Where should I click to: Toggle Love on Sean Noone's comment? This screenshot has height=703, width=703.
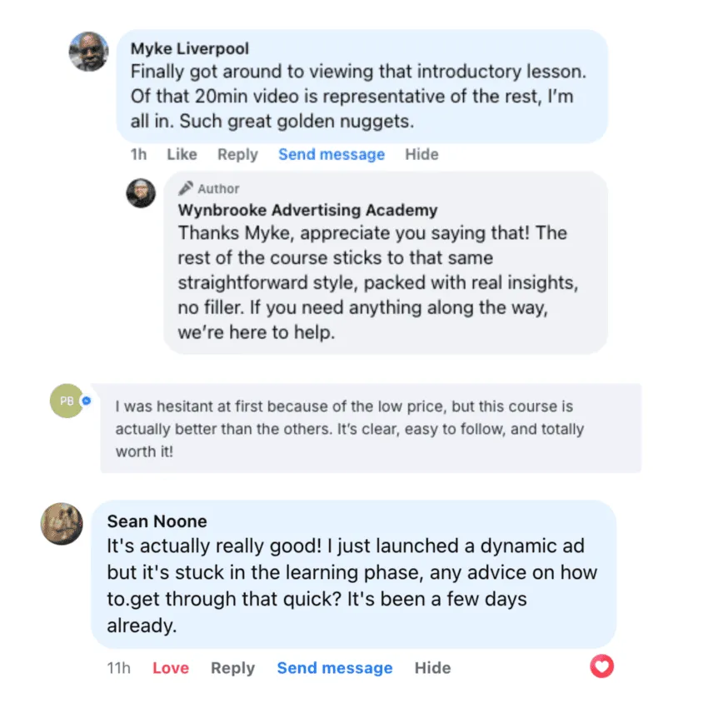pyautogui.click(x=171, y=668)
